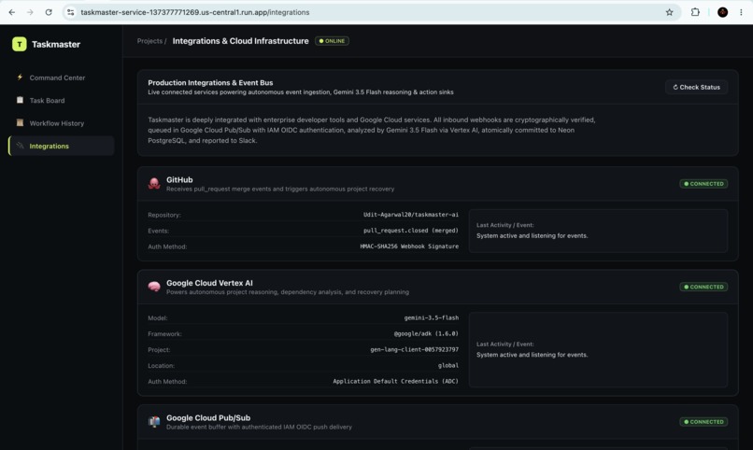753x450 pixels.
Task: Click the Taskmaster logo icon
Action: coord(20,44)
